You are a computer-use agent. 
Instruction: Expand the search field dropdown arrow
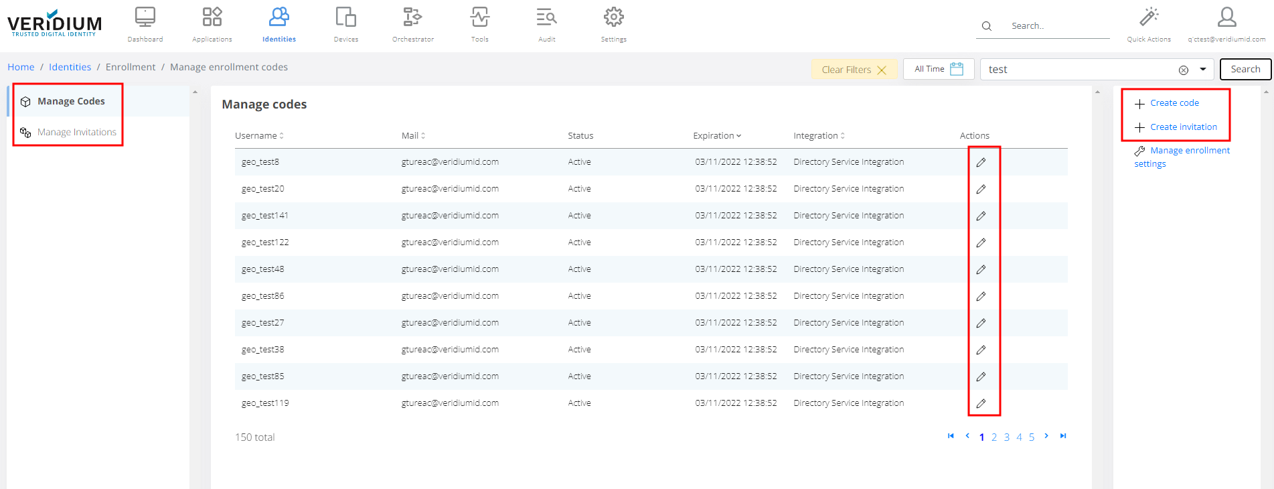click(x=1203, y=69)
